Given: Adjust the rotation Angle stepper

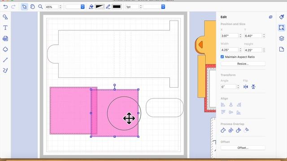Looking at the screenshot, I should pos(238,87).
